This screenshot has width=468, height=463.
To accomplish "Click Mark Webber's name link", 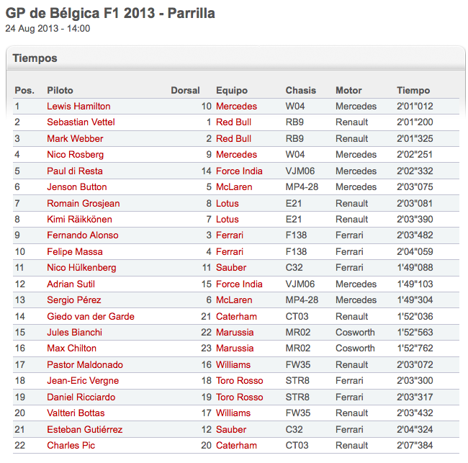I will [75, 138].
